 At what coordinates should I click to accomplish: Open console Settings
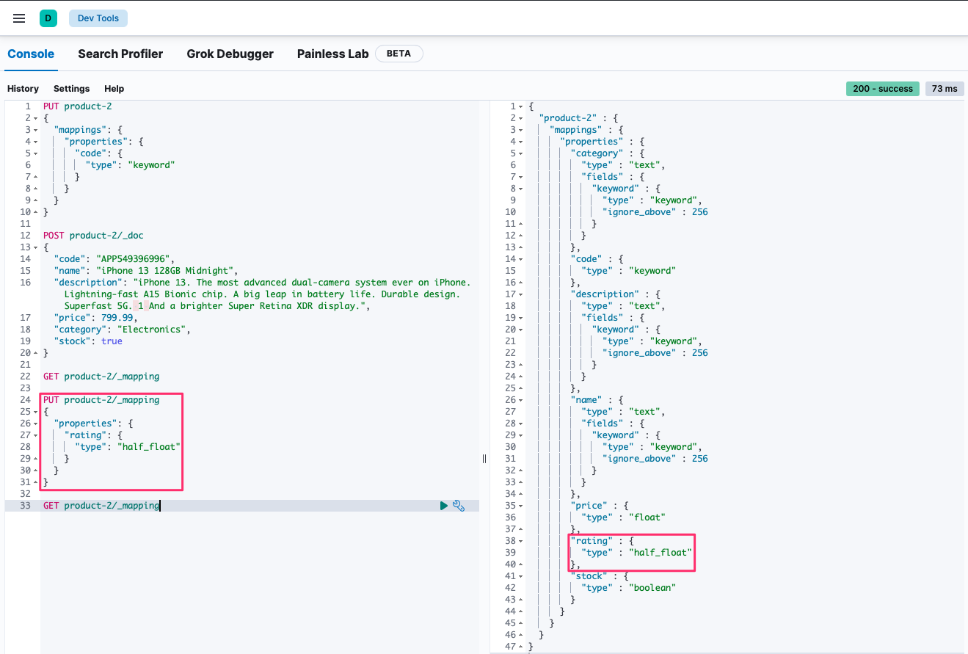pos(71,89)
